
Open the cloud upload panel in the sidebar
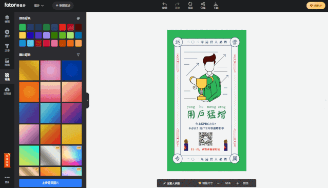pyautogui.click(x=7, y=91)
